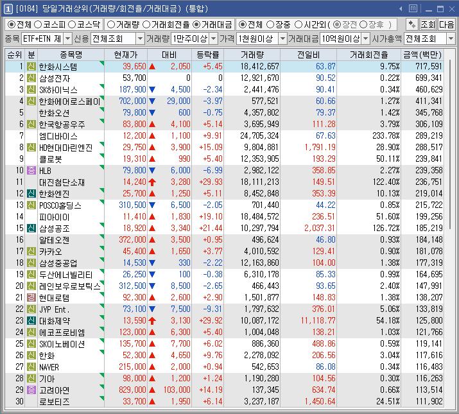Screen dimensions: 459x414
Task: Click the down triangle icon for SK하이닉스
Action: pyautogui.click(x=152, y=90)
